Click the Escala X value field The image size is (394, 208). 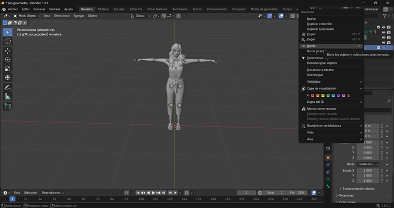[368, 171]
